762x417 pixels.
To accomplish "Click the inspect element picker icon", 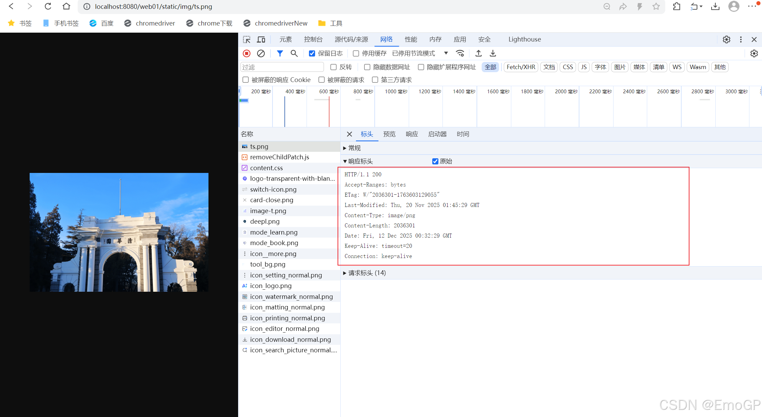I will click(x=247, y=39).
